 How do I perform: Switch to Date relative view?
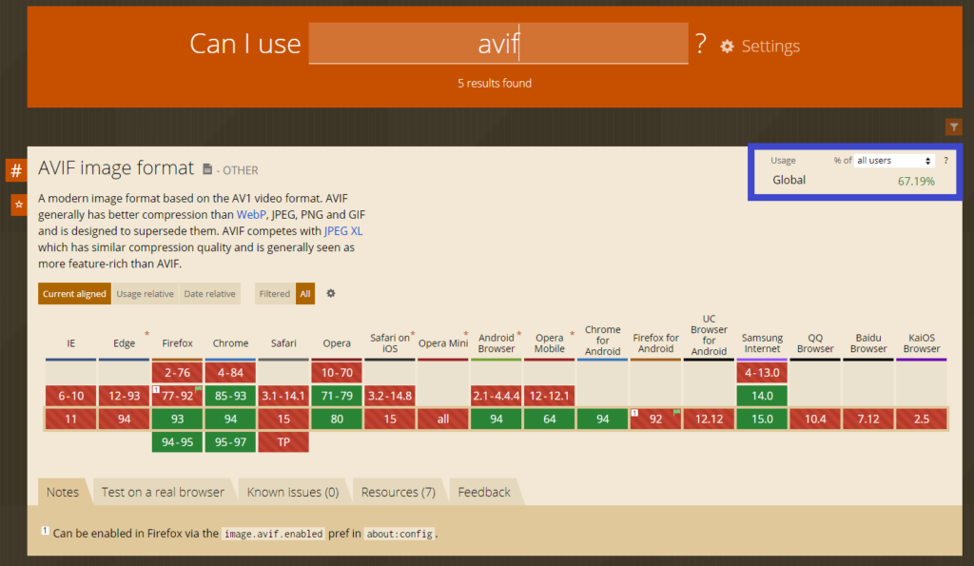(x=209, y=294)
